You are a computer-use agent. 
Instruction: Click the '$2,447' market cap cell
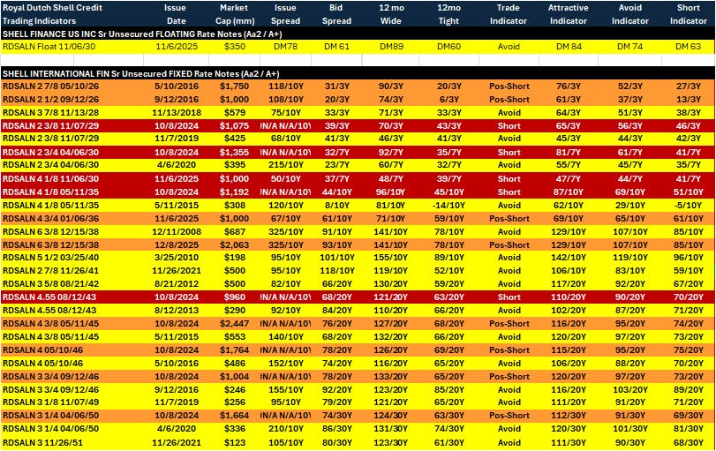pos(234,324)
